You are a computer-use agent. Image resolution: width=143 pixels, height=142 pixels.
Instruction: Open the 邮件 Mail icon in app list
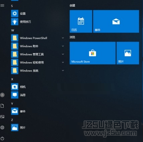click(x=15, y=111)
